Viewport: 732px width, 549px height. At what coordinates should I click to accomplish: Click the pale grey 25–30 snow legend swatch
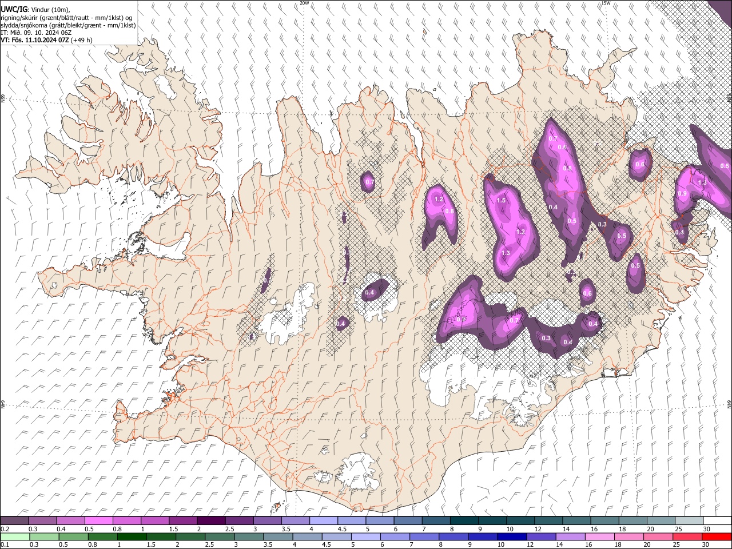(689, 520)
